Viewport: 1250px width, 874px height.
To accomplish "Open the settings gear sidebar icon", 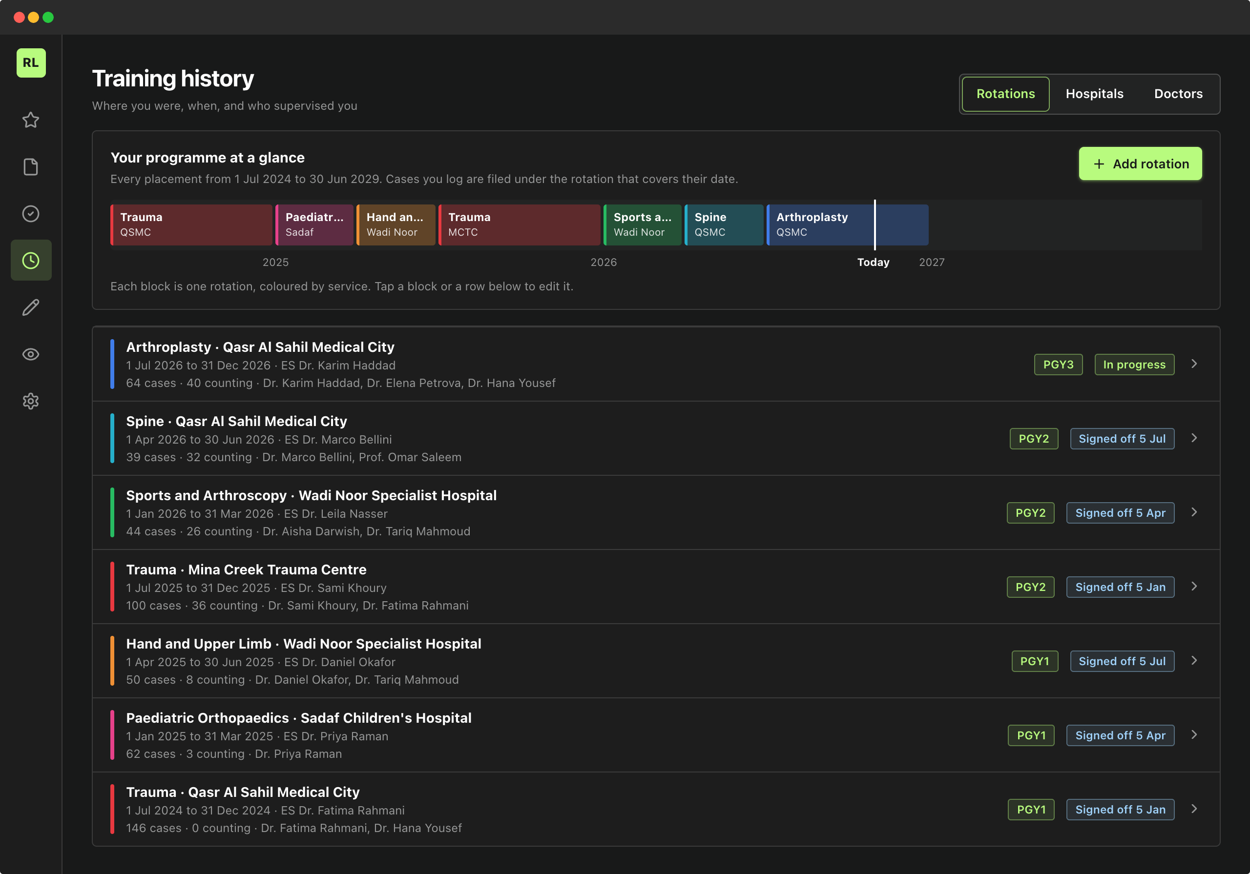I will tap(31, 401).
